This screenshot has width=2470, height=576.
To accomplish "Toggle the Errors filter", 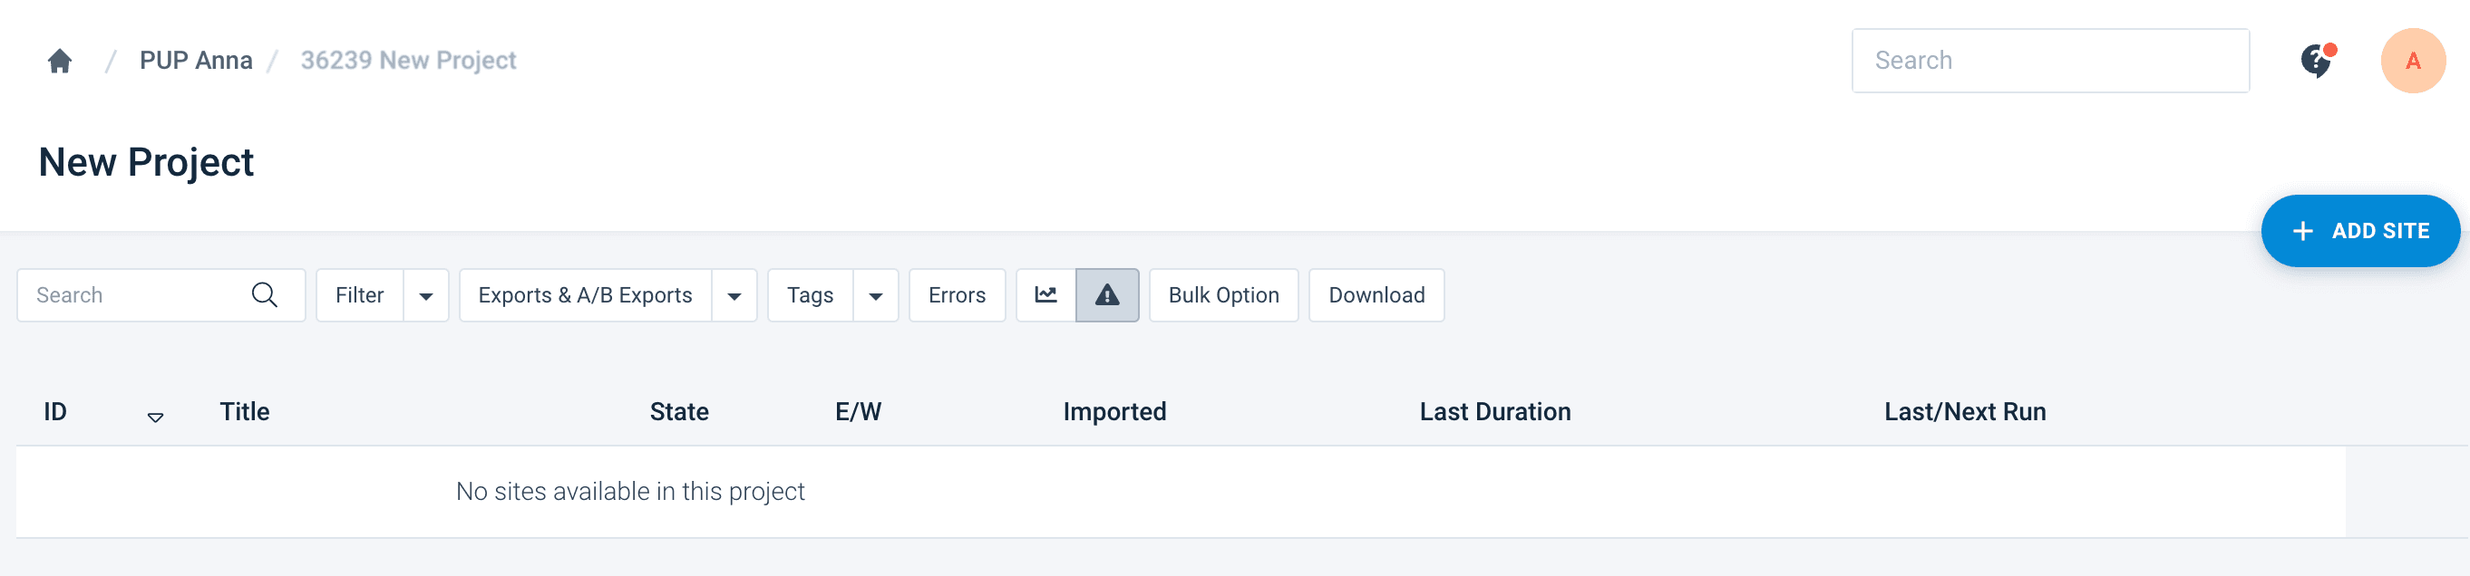I will (956, 295).
